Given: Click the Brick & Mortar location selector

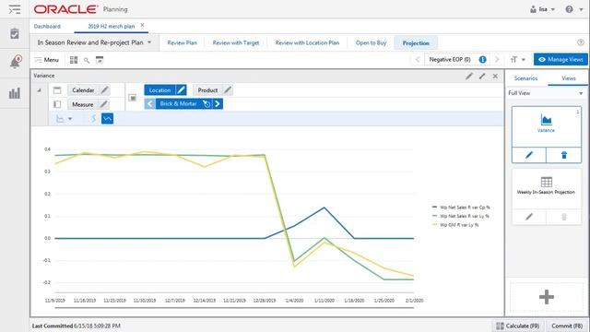Looking at the screenshot, I should coord(179,104).
